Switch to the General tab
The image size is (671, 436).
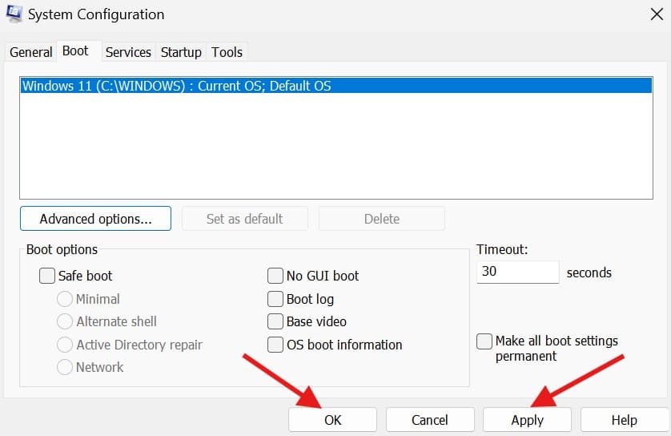click(30, 52)
